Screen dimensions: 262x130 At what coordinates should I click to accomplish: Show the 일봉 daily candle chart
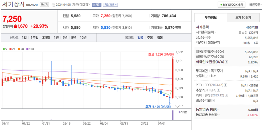tap(140, 38)
